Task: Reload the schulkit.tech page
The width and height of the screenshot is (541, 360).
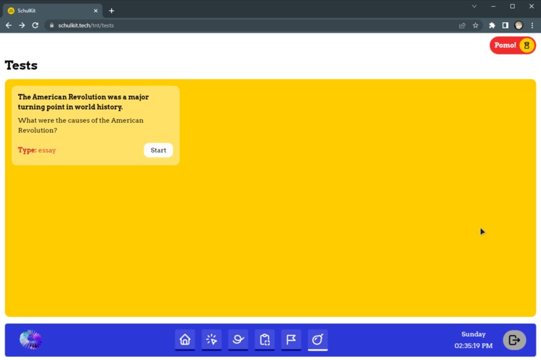Action: pos(35,25)
